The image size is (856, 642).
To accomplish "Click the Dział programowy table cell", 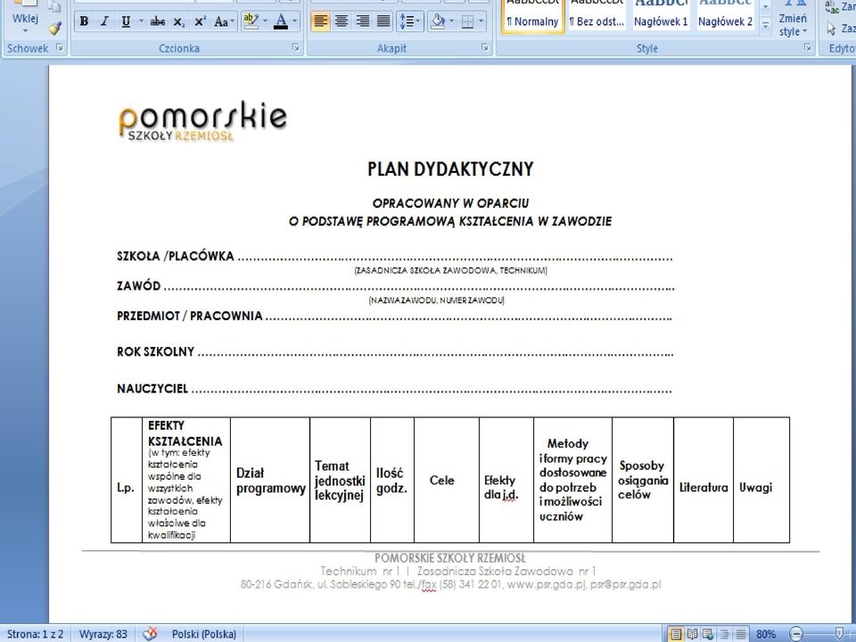I will point(270,481).
